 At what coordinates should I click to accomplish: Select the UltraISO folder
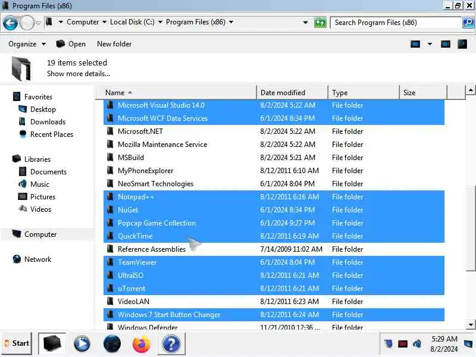(x=274, y=275)
